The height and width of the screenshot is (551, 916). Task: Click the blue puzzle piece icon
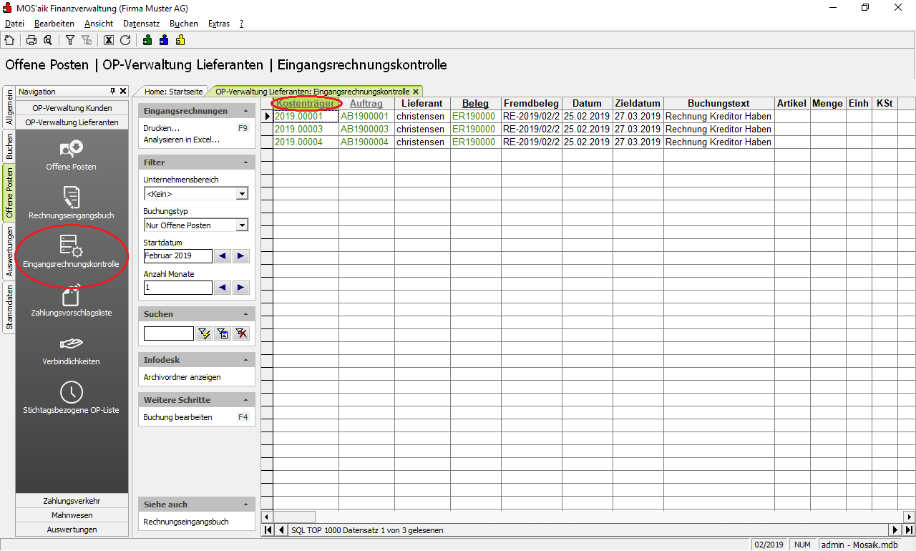tap(164, 40)
